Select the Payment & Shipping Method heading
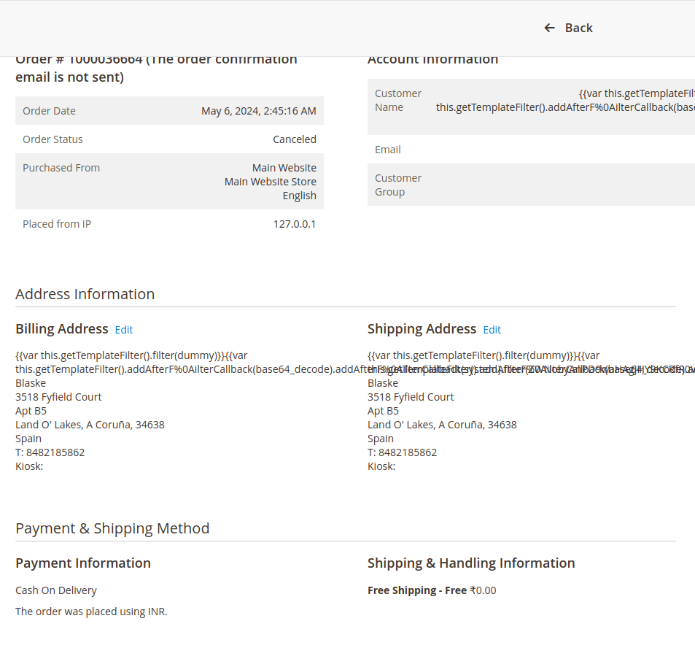The width and height of the screenshot is (695, 648). (x=112, y=528)
